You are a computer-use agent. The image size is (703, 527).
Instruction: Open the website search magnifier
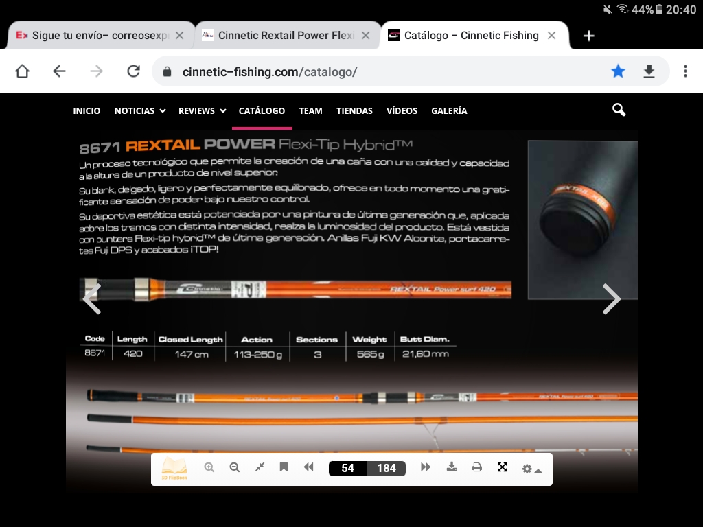[619, 110]
